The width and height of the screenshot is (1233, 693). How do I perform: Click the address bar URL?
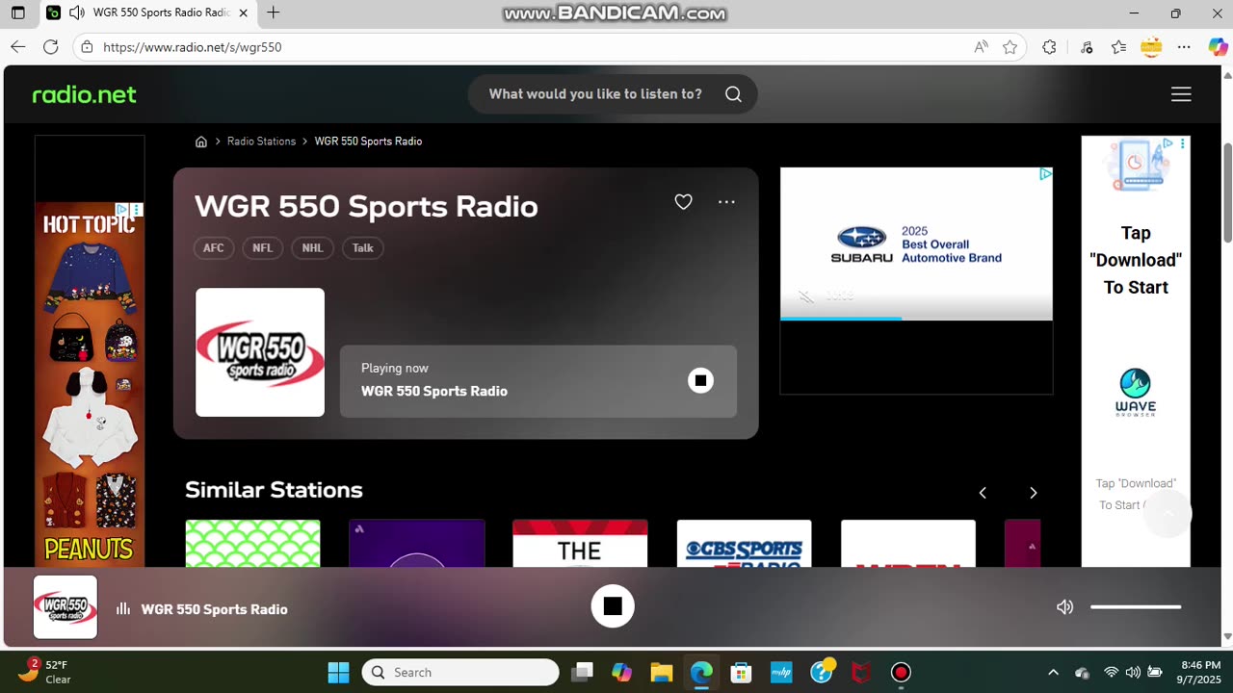(193, 47)
